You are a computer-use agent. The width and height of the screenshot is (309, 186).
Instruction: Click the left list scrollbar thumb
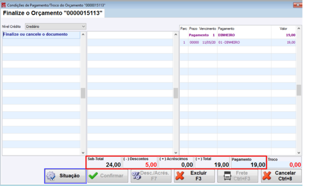(83, 93)
